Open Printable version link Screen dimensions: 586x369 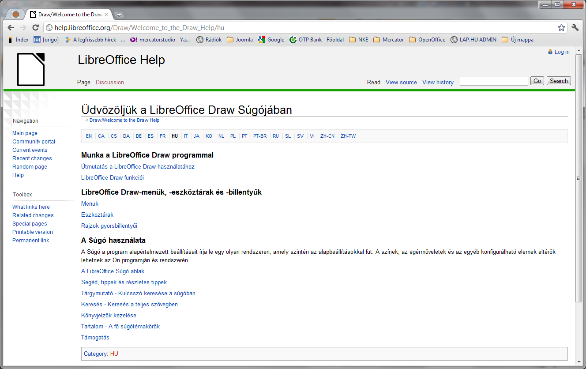click(x=32, y=232)
